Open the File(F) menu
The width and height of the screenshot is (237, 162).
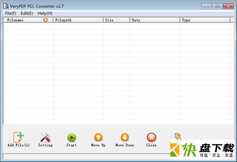tap(10, 13)
